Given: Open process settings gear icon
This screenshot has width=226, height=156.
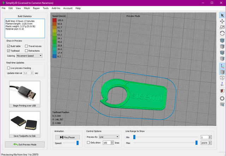Looking at the screenshot, I should [222, 98].
